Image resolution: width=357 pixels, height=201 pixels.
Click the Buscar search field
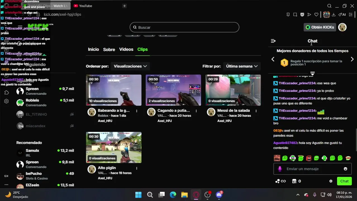point(184,27)
